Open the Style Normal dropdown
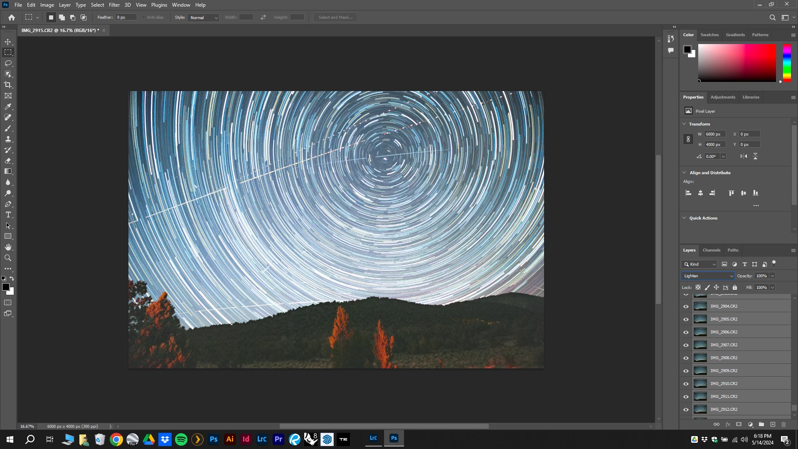The width and height of the screenshot is (798, 449). tap(204, 17)
